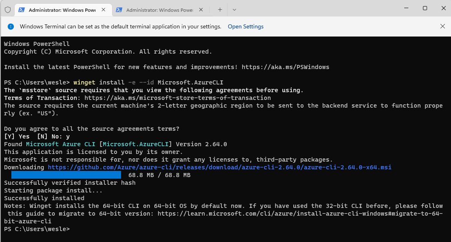
Task: Click 'Do you agree to all the source agreements terms?'
Action: pos(92,129)
